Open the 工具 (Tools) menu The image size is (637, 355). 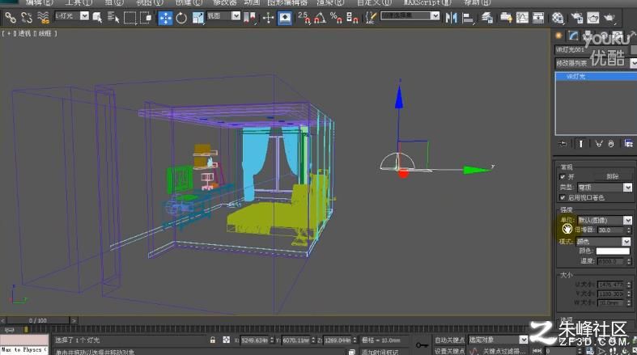click(79, 2)
